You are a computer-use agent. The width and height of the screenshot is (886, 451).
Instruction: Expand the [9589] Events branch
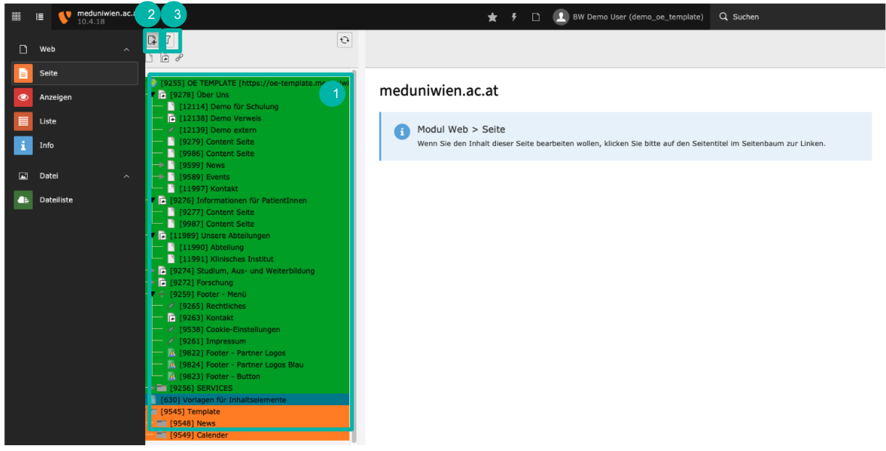pos(163,177)
